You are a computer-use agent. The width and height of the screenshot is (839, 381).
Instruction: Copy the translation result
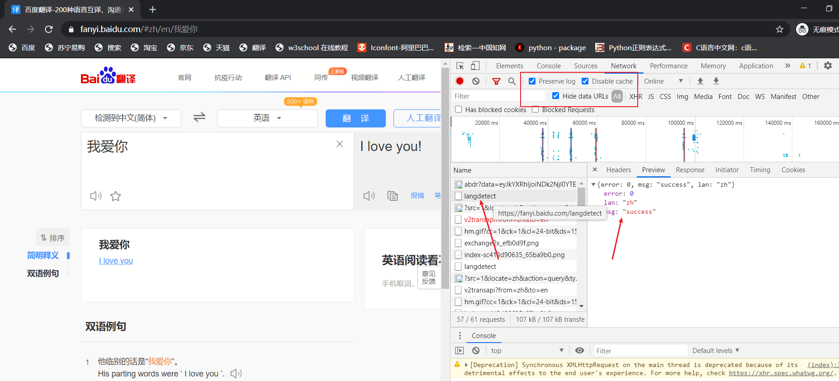[393, 196]
